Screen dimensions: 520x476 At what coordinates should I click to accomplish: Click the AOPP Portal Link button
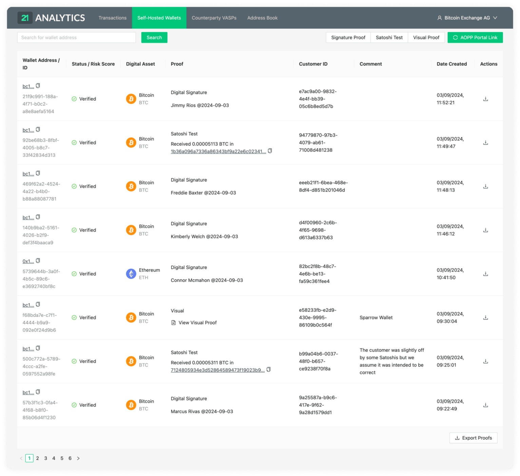pos(475,37)
